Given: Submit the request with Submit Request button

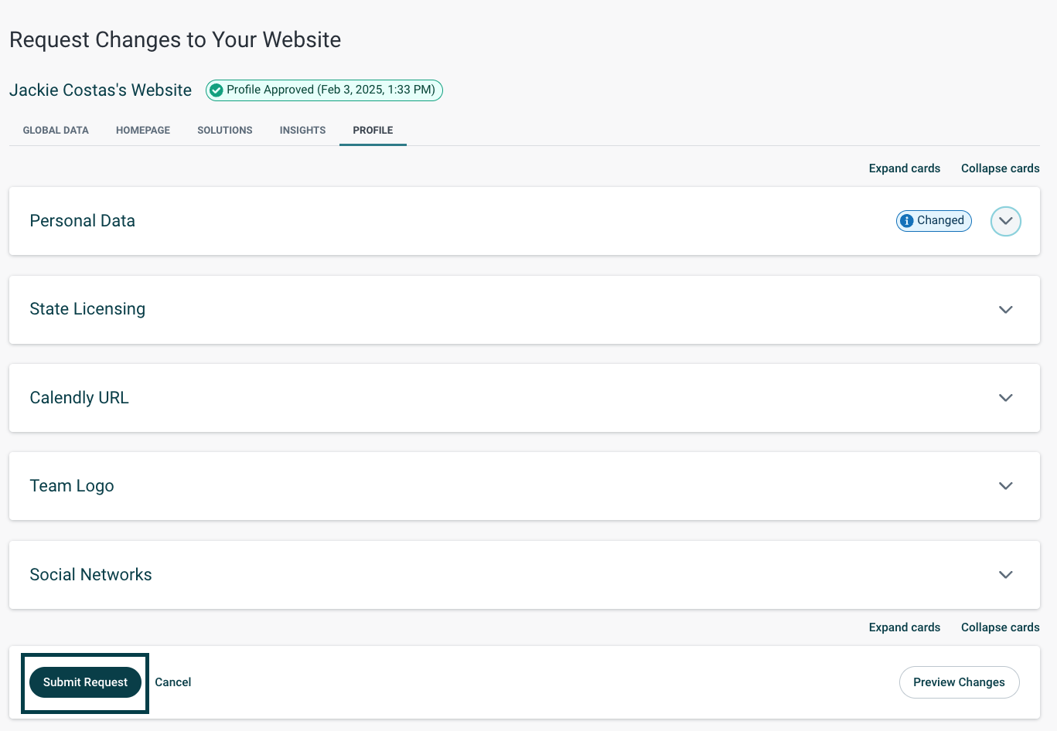Looking at the screenshot, I should click(x=85, y=682).
